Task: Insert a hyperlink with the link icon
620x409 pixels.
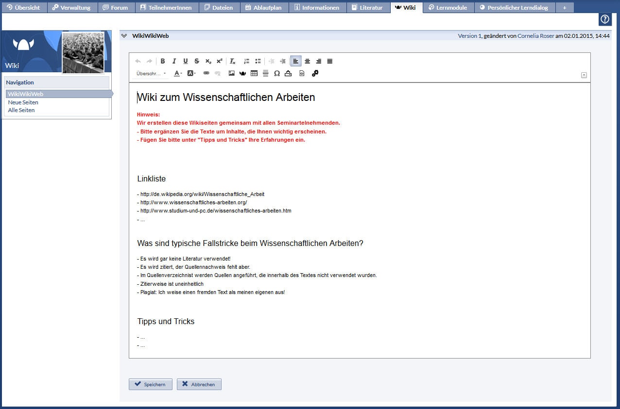Action: 206,73
